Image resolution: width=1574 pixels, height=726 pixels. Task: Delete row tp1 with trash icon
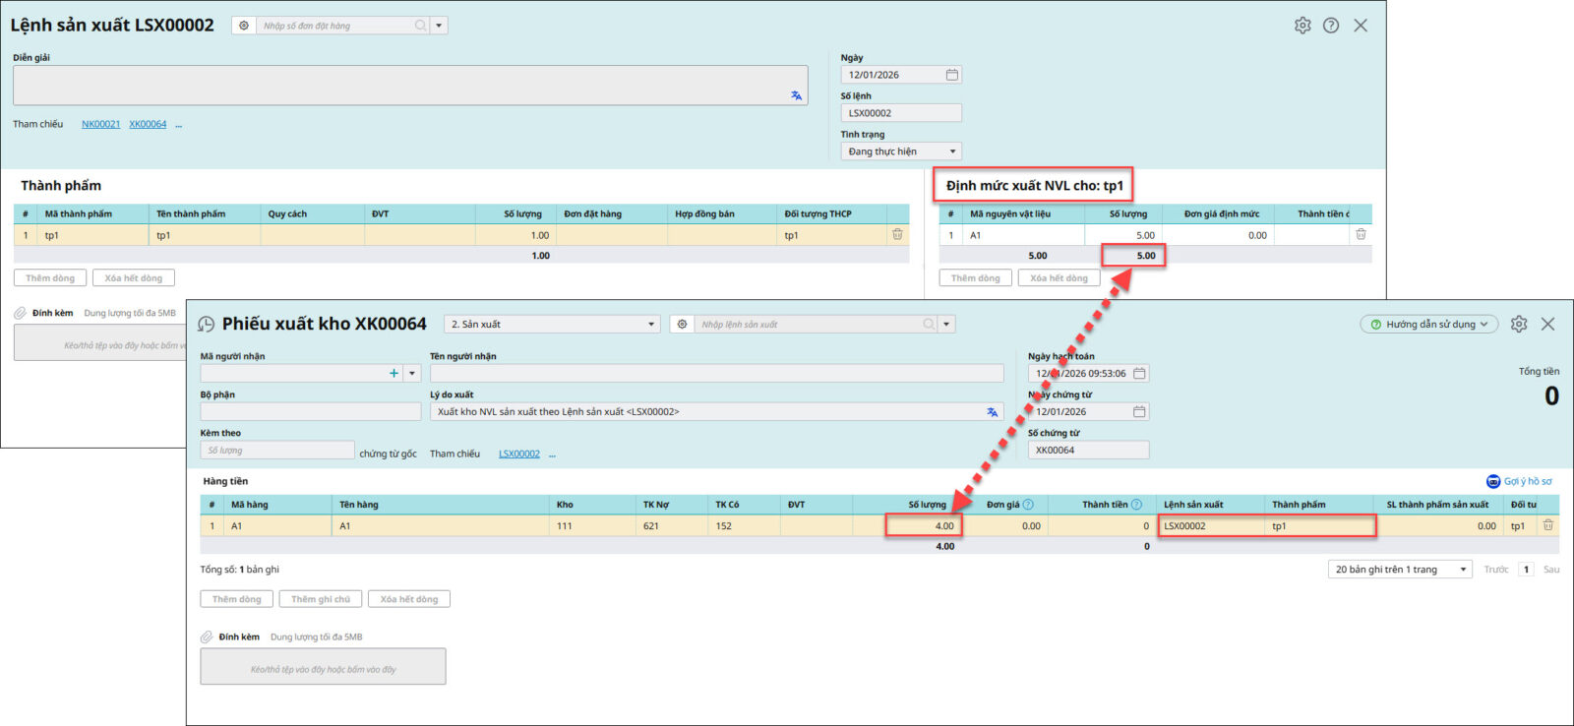tap(897, 235)
